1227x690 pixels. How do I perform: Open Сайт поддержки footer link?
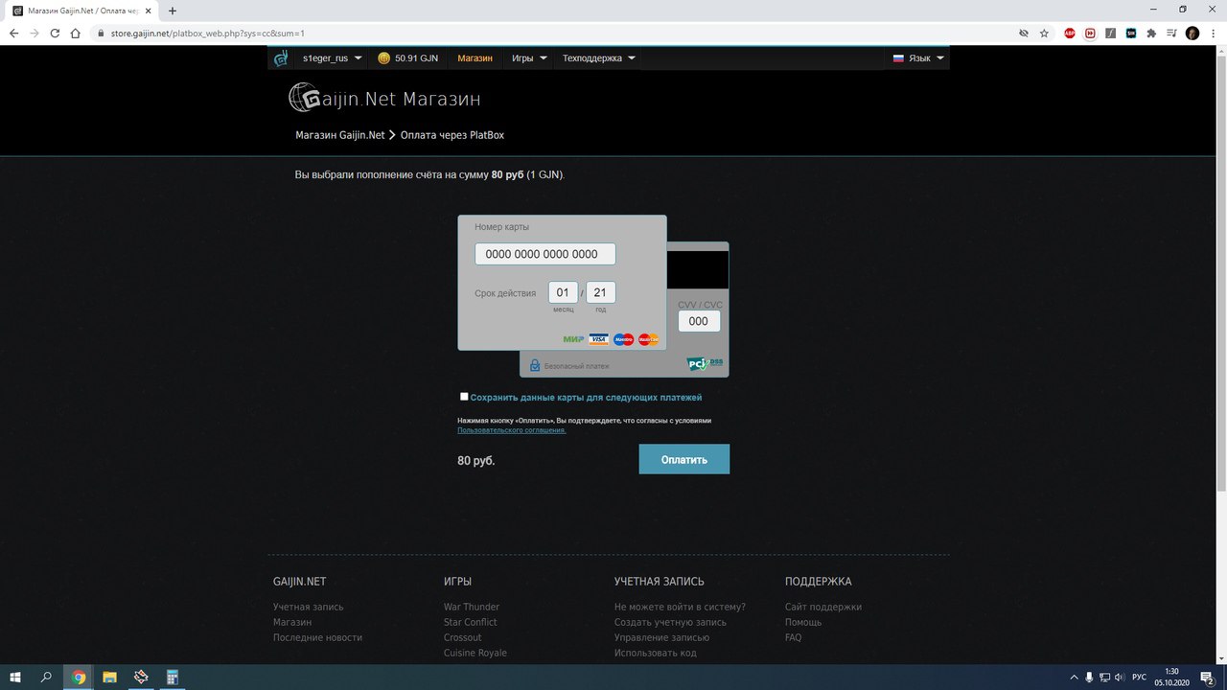click(822, 607)
